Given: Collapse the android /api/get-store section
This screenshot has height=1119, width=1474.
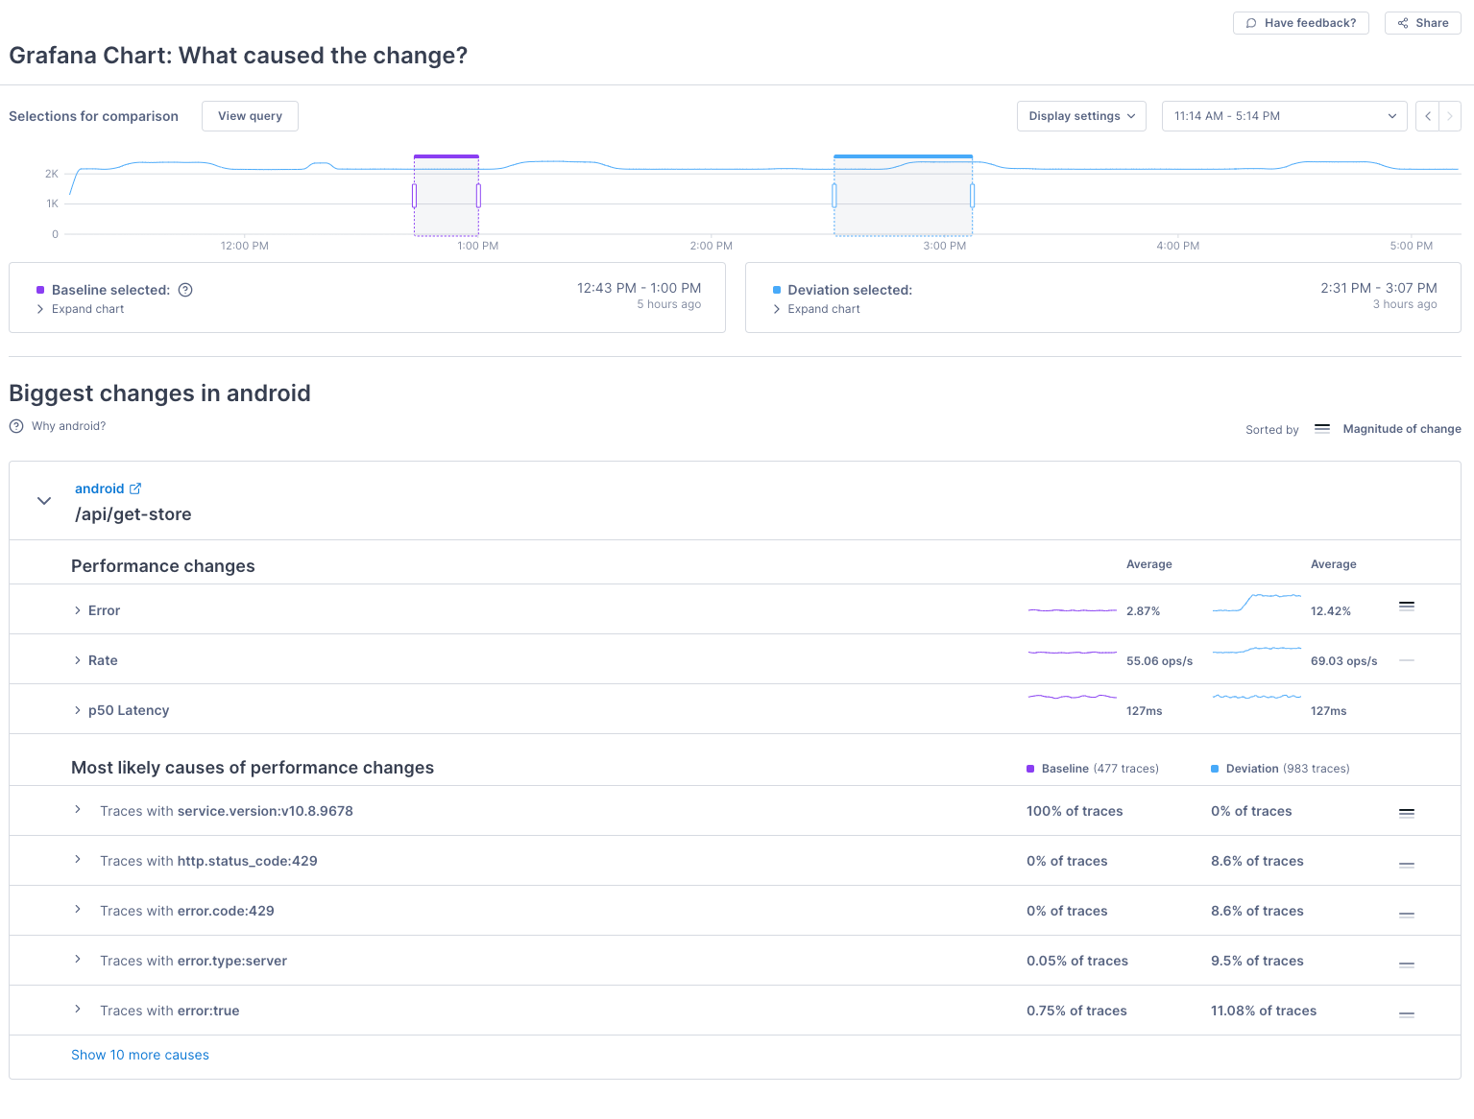Looking at the screenshot, I should click(44, 501).
